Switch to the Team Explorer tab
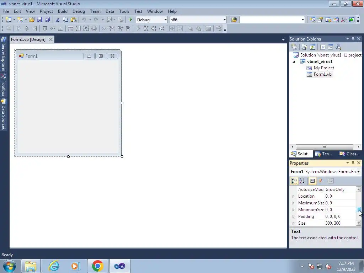The height and width of the screenshot is (273, 364). click(x=324, y=154)
